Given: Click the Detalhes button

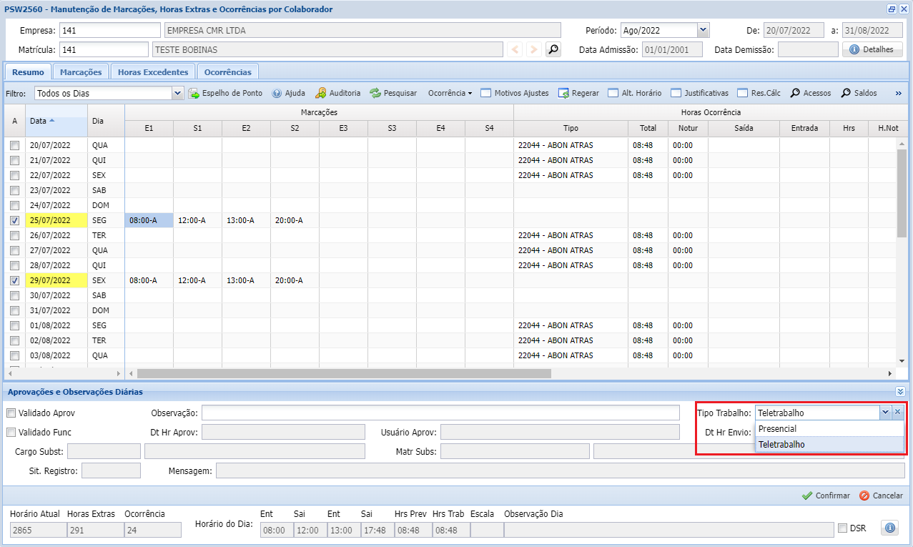Looking at the screenshot, I should [x=872, y=49].
